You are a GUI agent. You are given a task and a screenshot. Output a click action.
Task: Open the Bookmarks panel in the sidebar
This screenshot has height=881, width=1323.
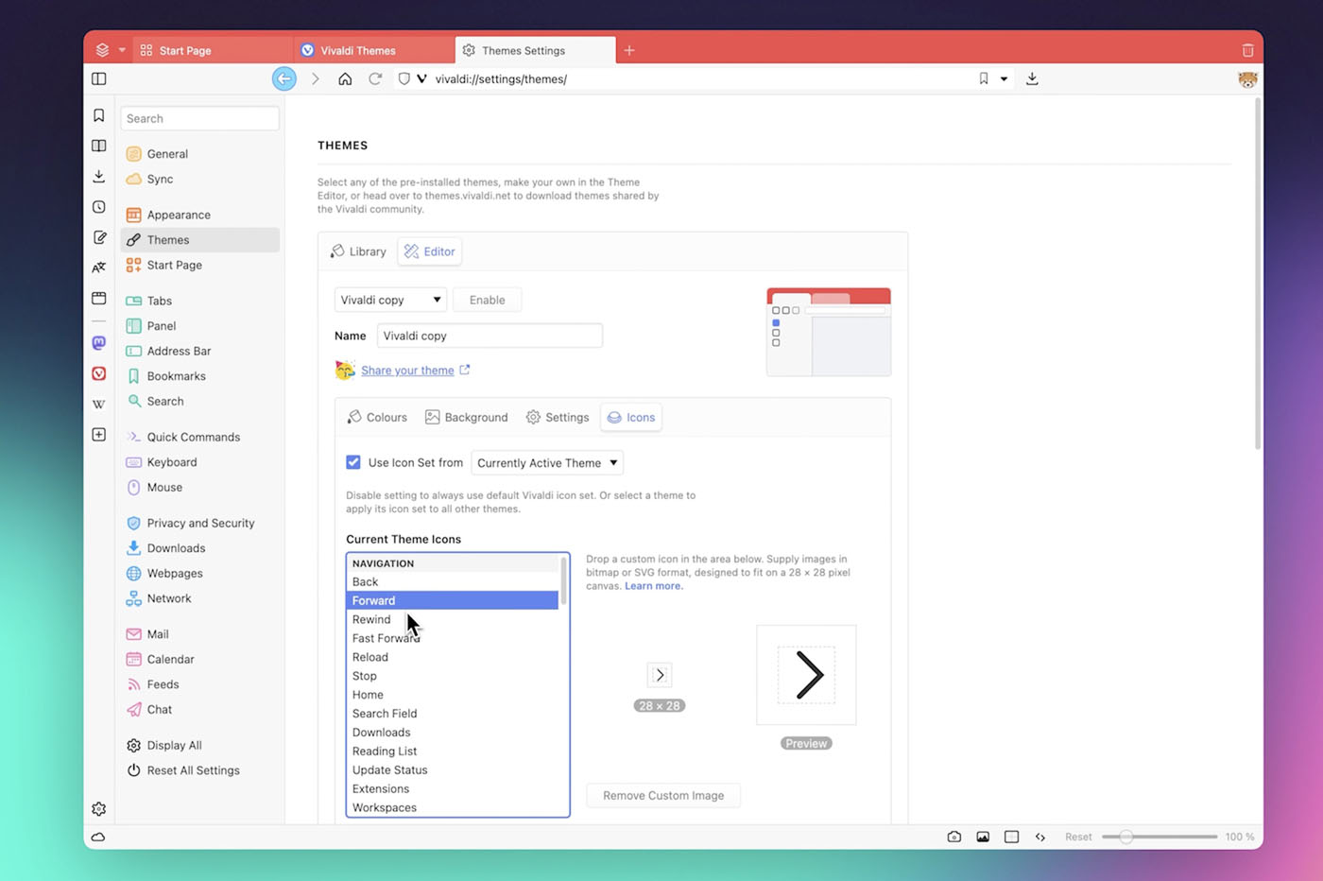[x=99, y=115]
